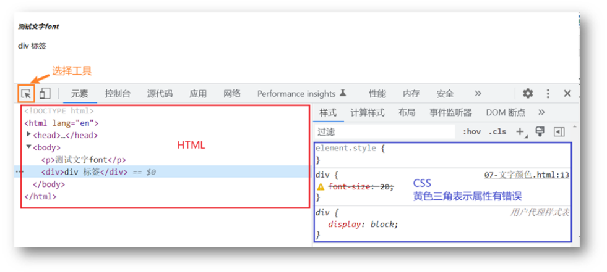Select the DOCTYPE html line
This screenshot has width=607, height=272.
click(59, 111)
